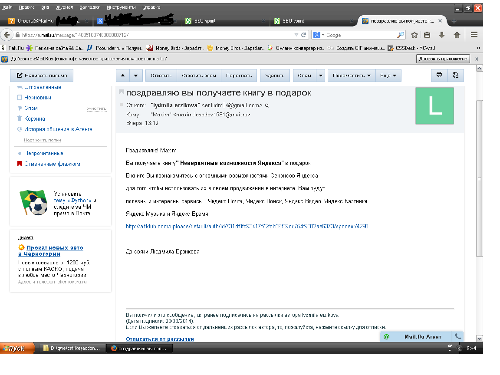This screenshot has width=500, height=375.
Task: Open the bookmarks list icon
Action: pyautogui.click(x=427, y=35)
